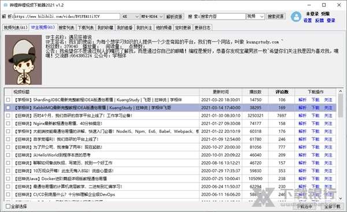Open the 4K resolution dropdown
This screenshot has height=212, width=347.
[131, 17]
